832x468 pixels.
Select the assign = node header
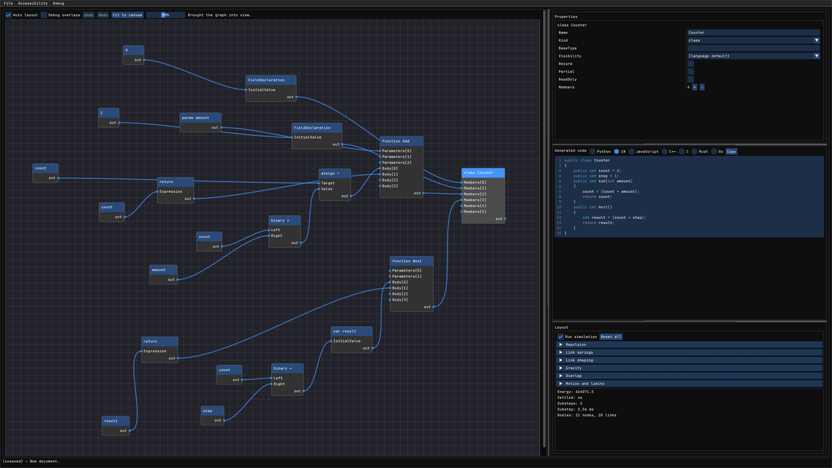point(335,174)
